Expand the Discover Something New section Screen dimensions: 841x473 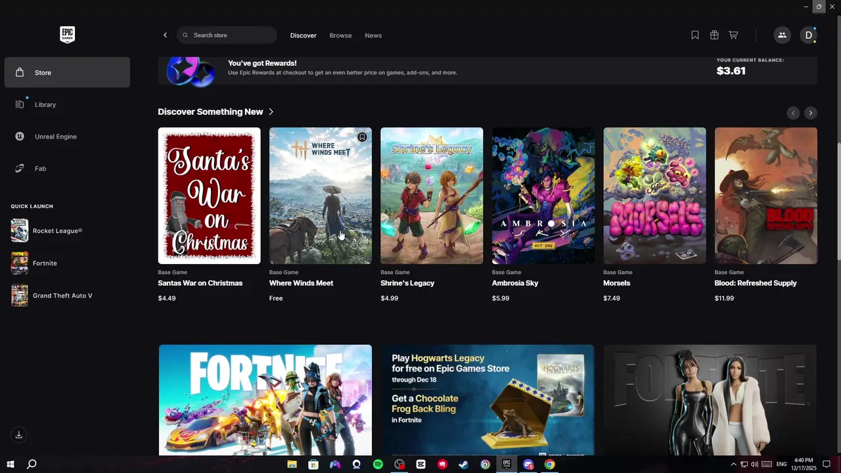click(x=216, y=112)
